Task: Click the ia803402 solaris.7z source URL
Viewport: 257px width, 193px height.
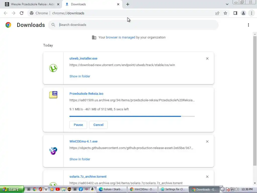Action: pos(126,183)
